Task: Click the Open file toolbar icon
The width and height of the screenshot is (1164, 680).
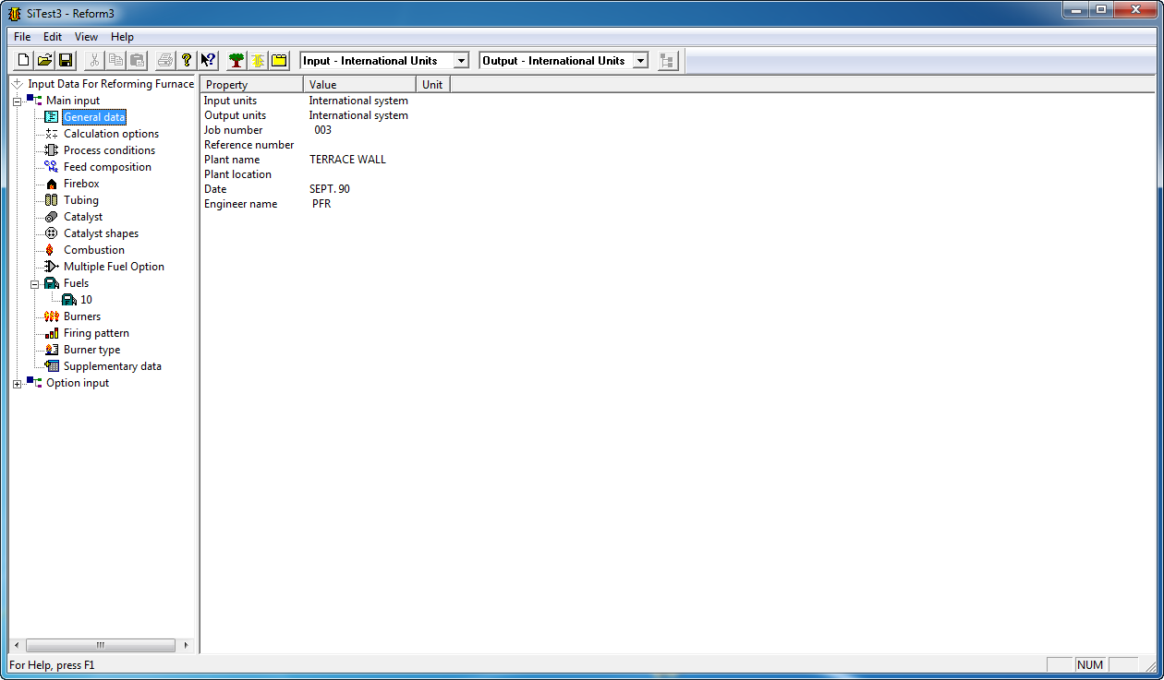Action: click(x=44, y=61)
